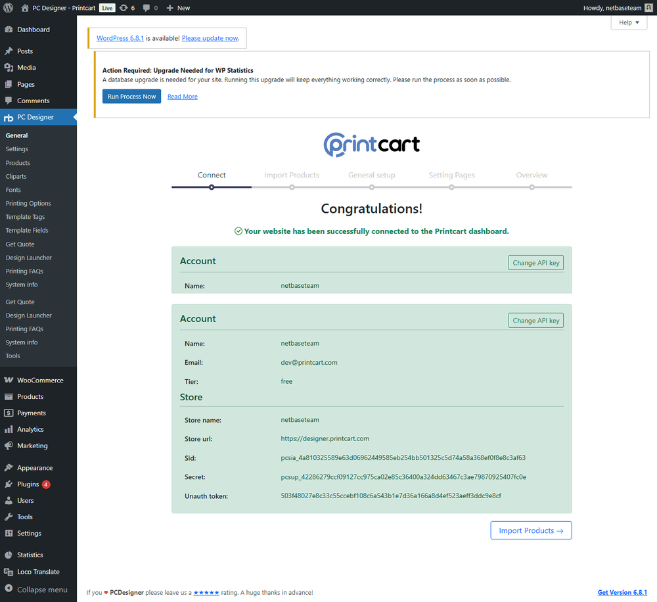Viewport: 657px width, 602px height.
Task: Click the Plugins sidebar icon
Action: point(9,484)
